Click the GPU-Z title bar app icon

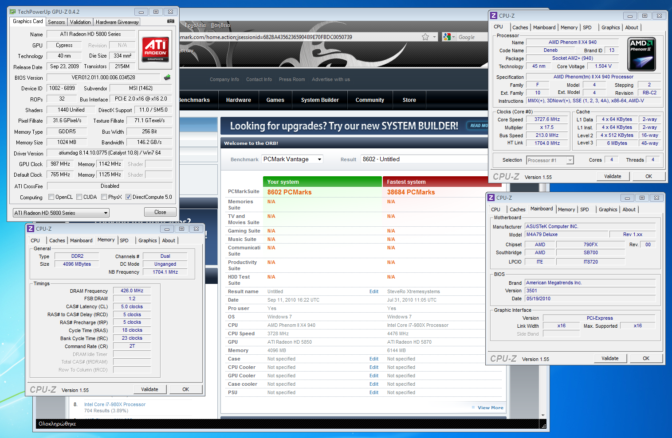tap(13, 12)
